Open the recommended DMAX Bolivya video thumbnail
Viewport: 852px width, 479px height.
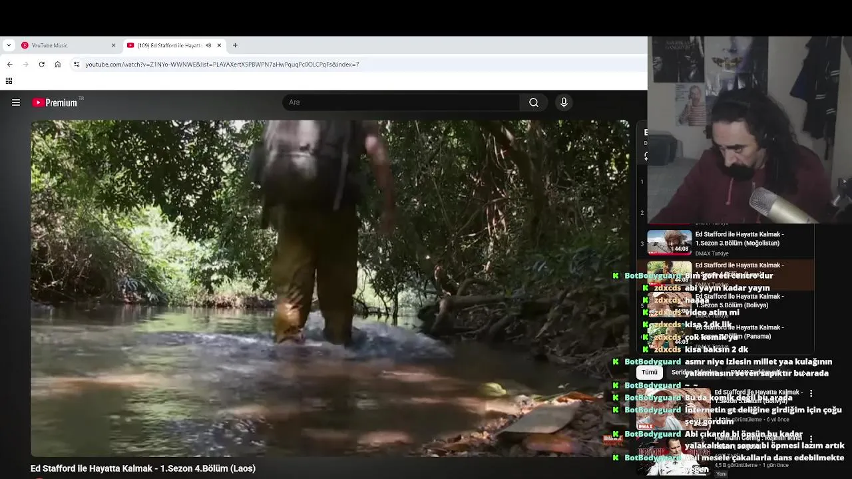[x=673, y=408]
